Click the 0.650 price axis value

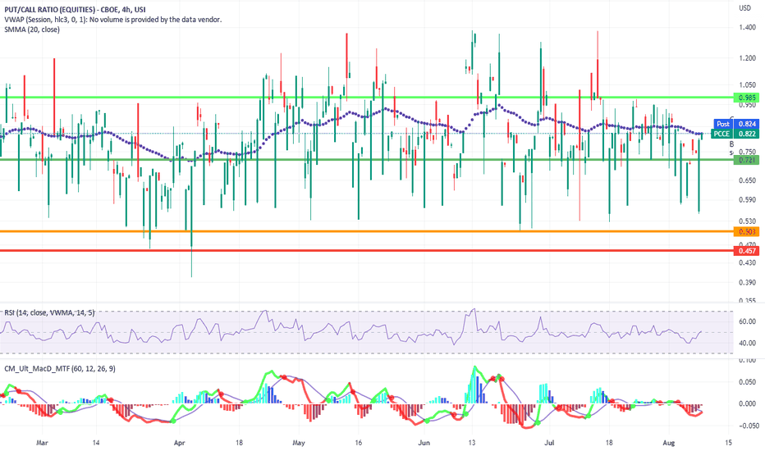(748, 180)
